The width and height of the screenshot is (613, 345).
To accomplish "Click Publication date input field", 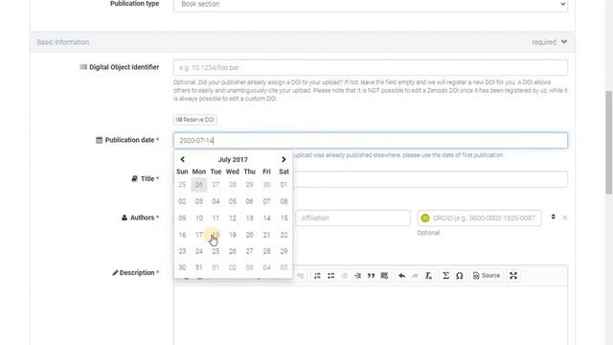I will pyautogui.click(x=371, y=141).
